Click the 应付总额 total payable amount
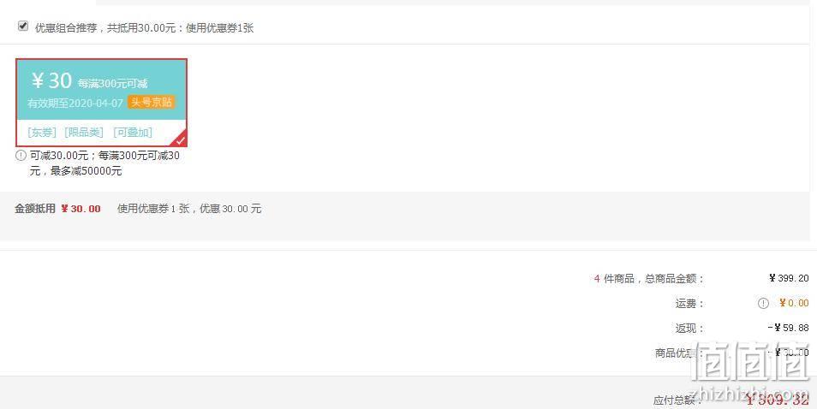Viewport: 817px width, 409px height. 777,400
